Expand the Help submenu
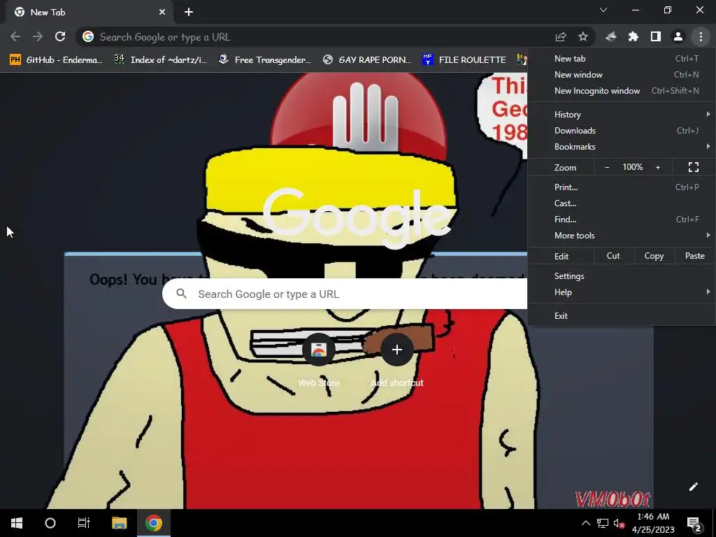Viewport: 716px width, 537px height. point(622,292)
